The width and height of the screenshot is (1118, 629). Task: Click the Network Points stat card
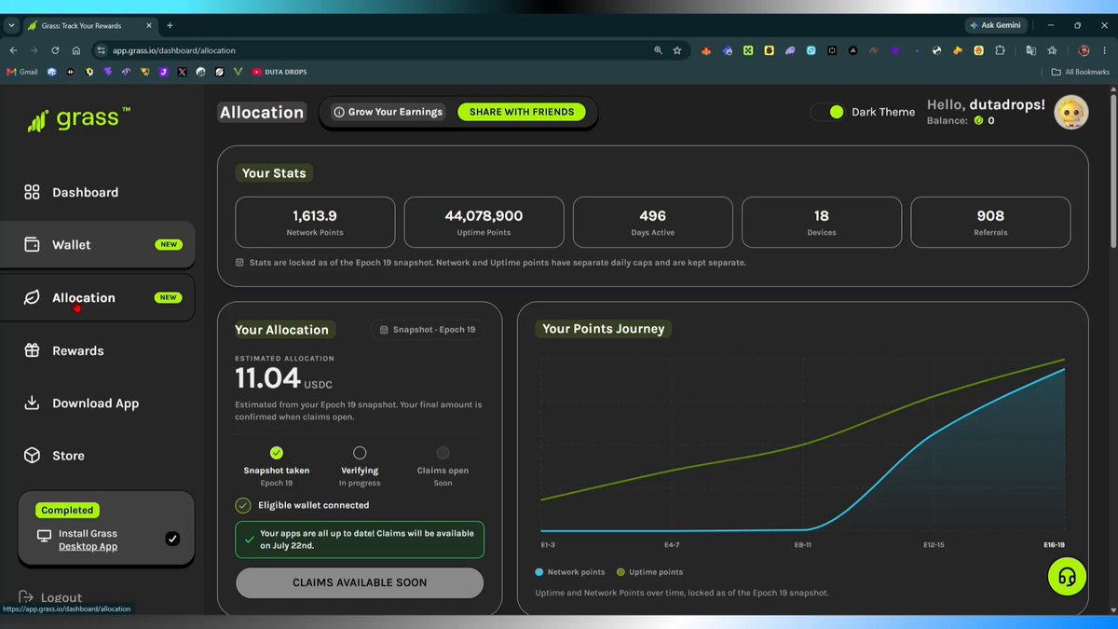pos(315,222)
